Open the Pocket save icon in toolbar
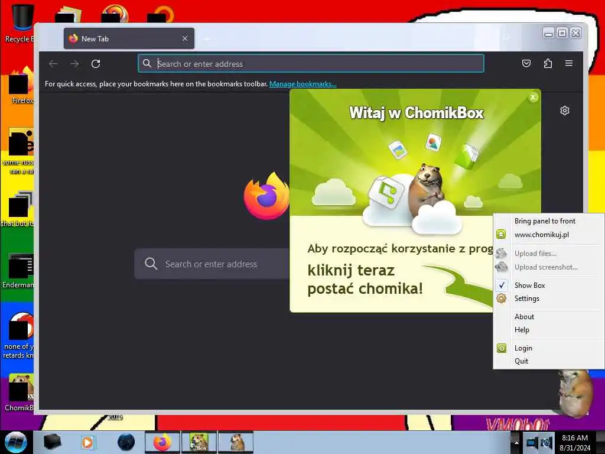 [x=526, y=63]
